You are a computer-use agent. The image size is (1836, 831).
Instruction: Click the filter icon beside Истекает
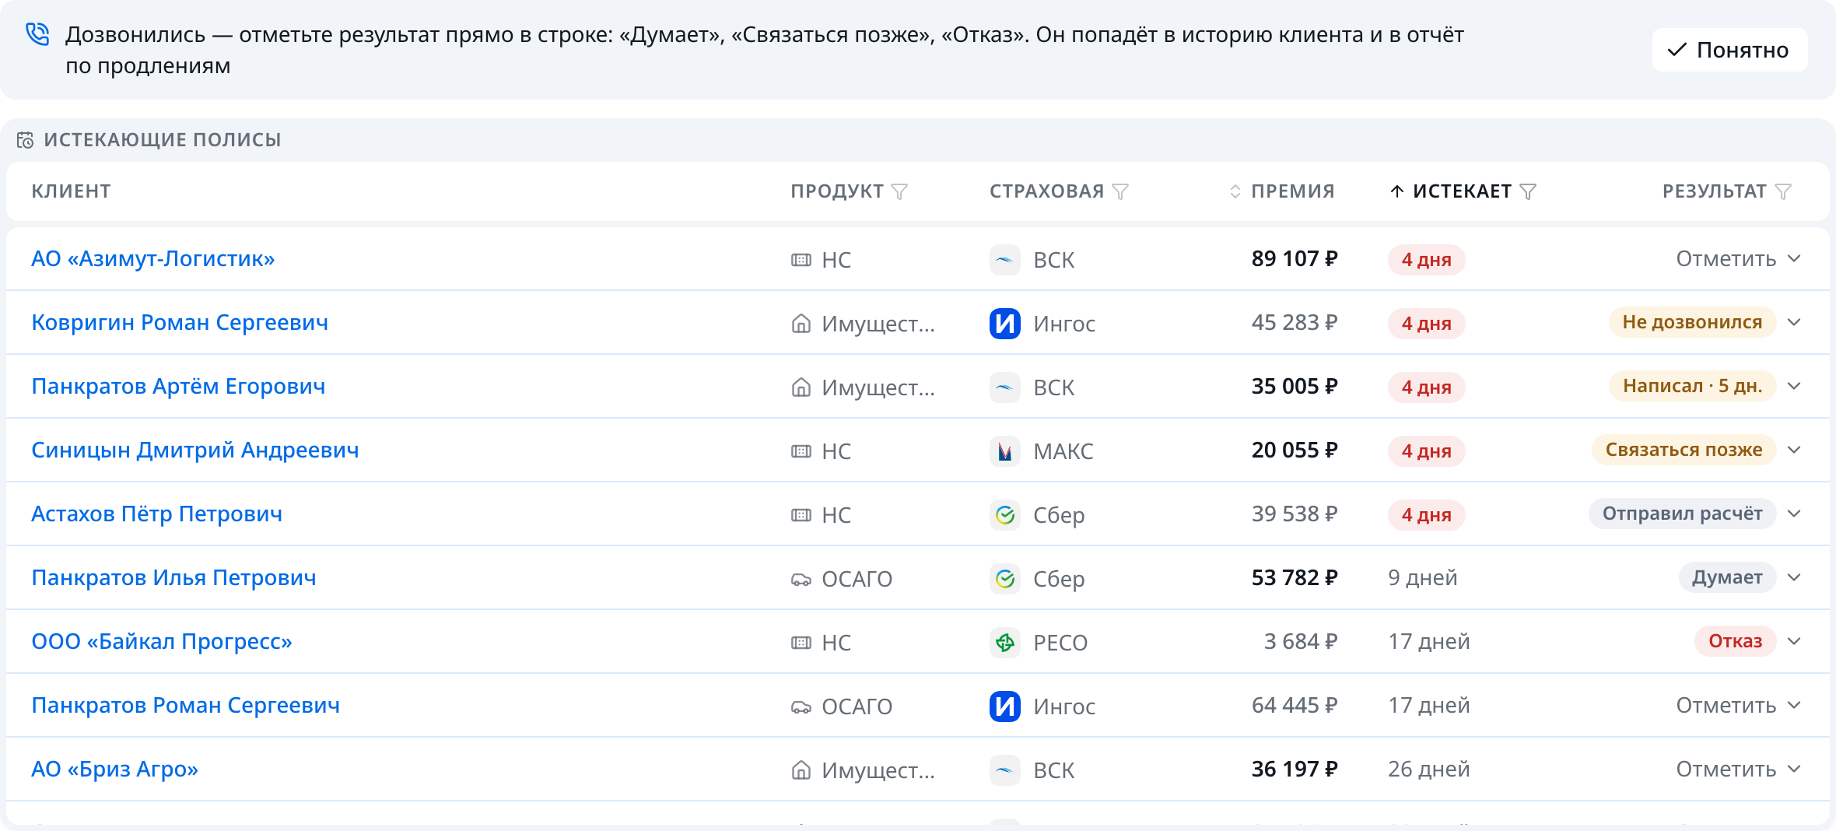1528,191
